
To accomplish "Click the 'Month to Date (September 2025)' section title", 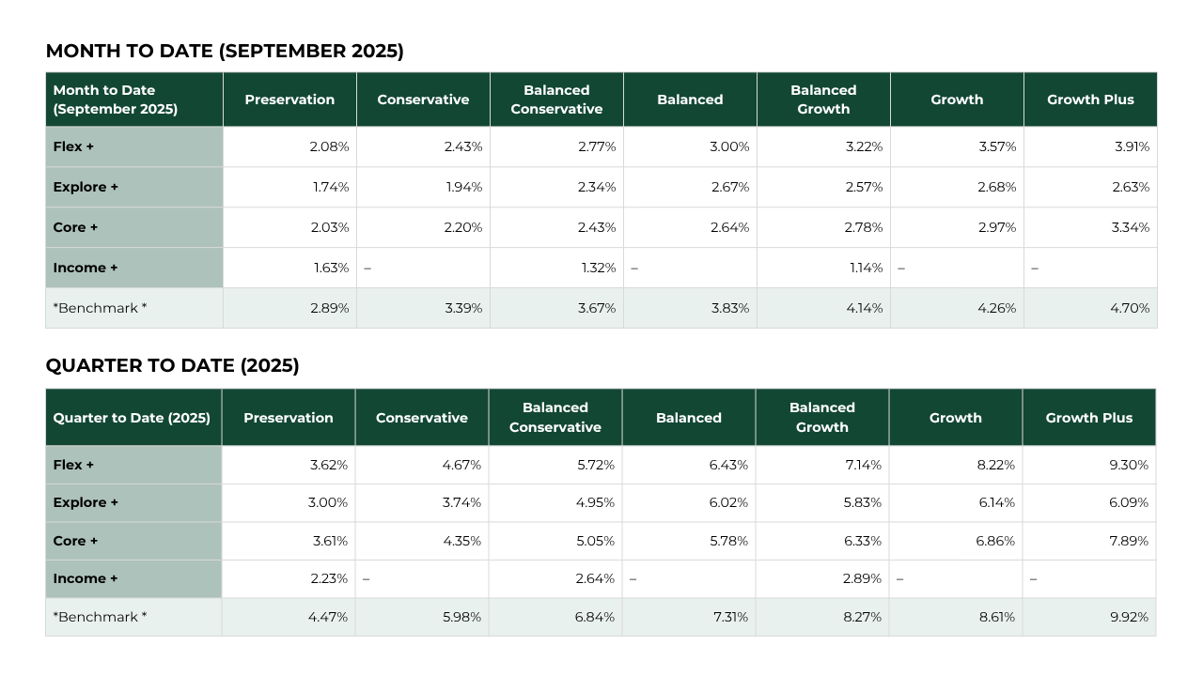I will [x=225, y=52].
